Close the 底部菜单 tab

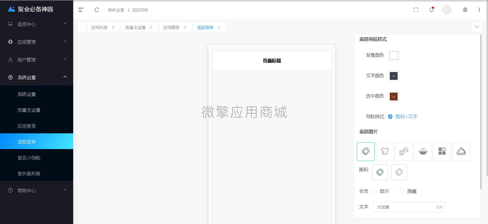tap(219, 27)
